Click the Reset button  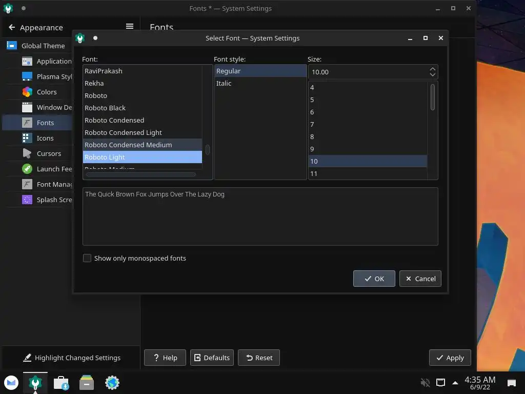(x=259, y=358)
